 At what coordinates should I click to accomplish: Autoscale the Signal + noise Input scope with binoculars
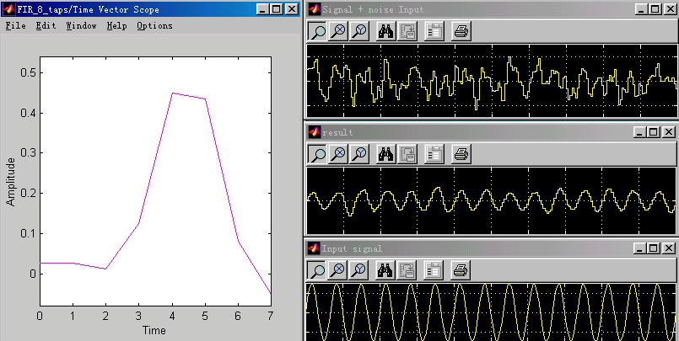point(386,32)
